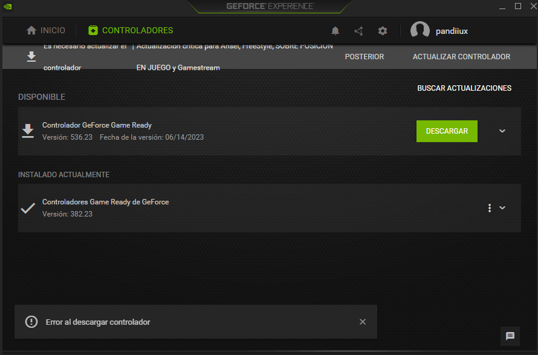Click the checkmark next to installed driver

click(x=28, y=208)
